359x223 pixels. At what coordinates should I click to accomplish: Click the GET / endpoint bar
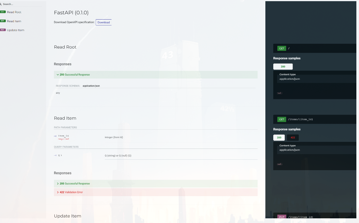pyautogui.click(x=315, y=48)
